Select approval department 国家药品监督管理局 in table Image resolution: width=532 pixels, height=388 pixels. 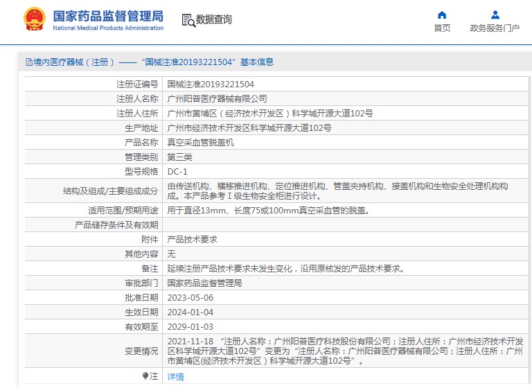204,283
